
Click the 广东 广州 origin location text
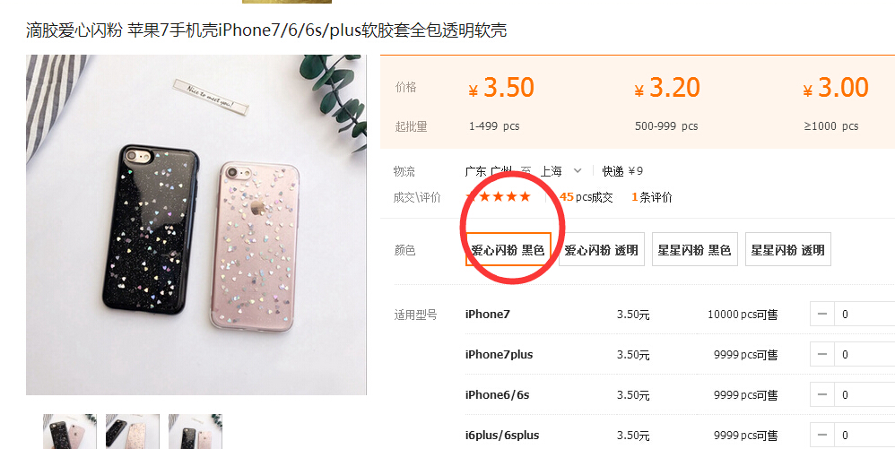click(x=489, y=171)
